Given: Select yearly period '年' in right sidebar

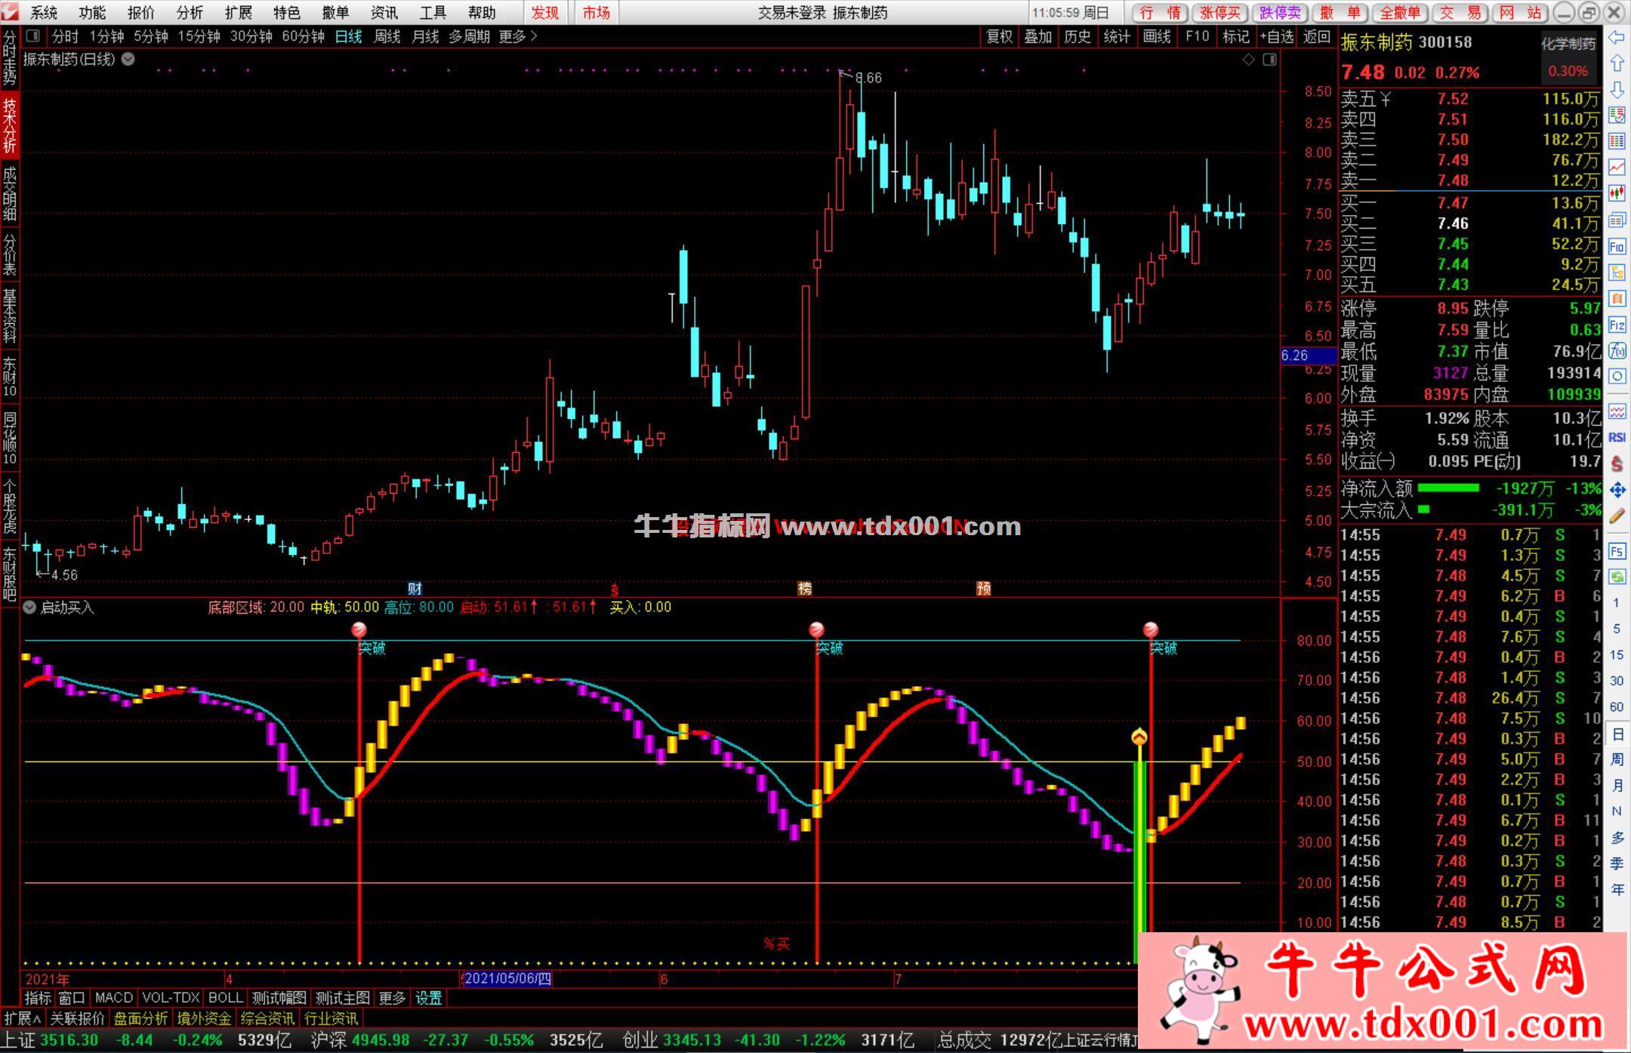Looking at the screenshot, I should [1617, 890].
